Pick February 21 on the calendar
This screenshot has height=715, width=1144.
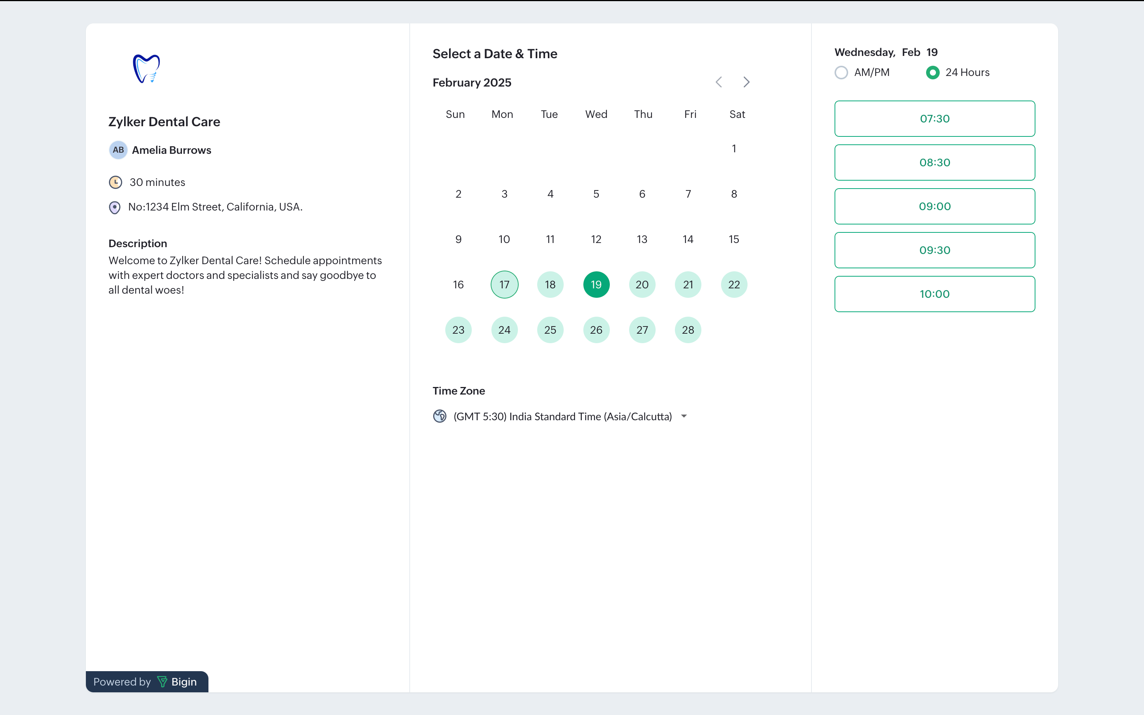point(688,284)
